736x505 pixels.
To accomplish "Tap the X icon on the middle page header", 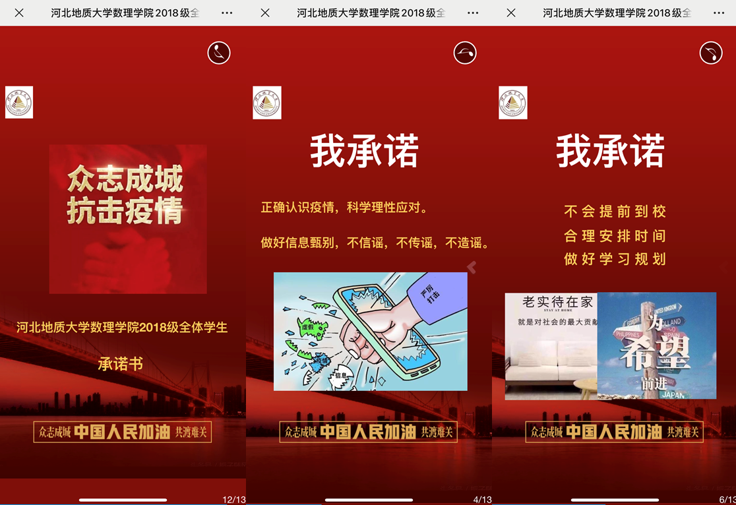I will pyautogui.click(x=265, y=13).
